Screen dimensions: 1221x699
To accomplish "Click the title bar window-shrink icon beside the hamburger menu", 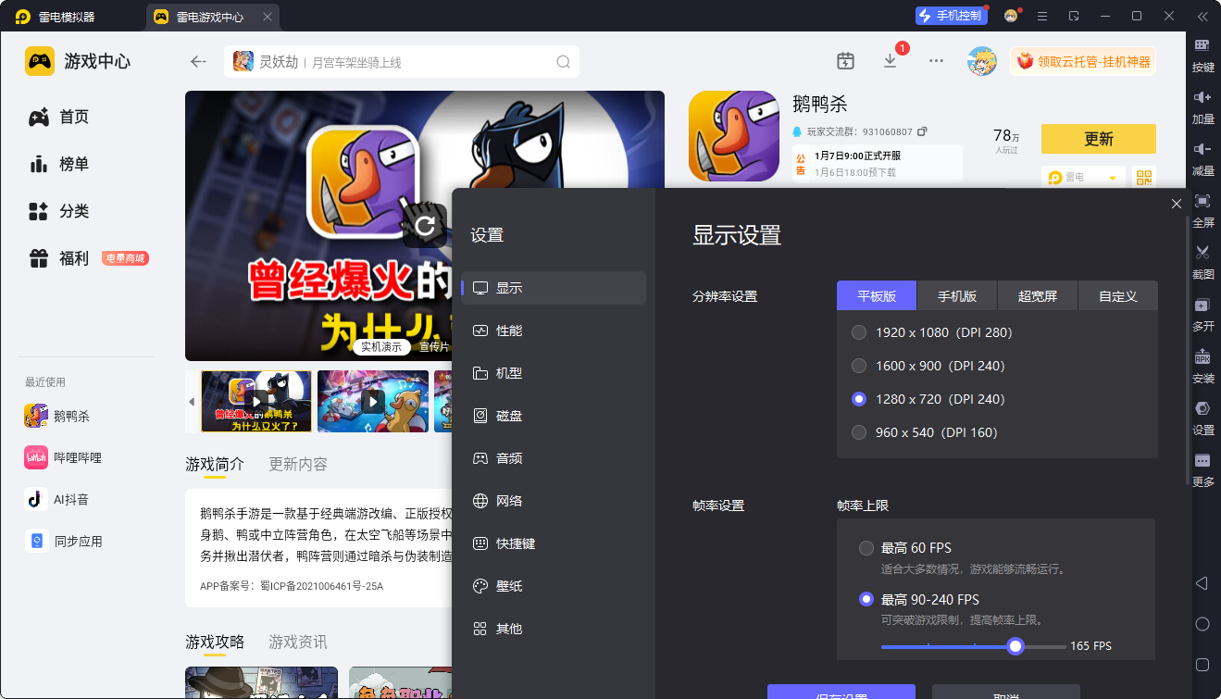I will point(1074,16).
